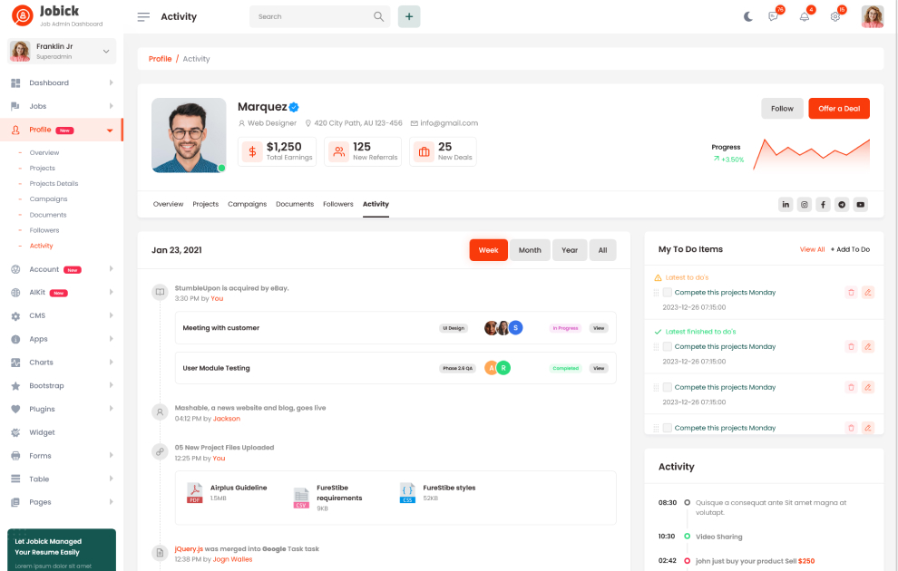Click the View All to-do link
Viewport: 898px width, 571px height.
point(812,249)
